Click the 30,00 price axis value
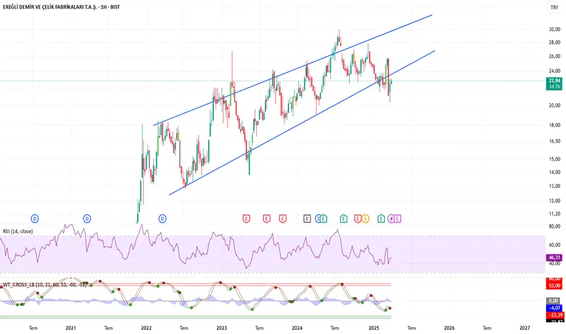The image size is (566, 334). point(554,30)
